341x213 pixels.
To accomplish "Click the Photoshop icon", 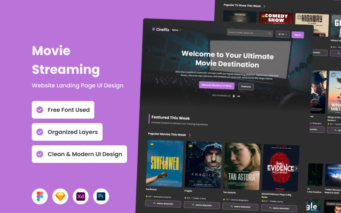I will tap(101, 196).
